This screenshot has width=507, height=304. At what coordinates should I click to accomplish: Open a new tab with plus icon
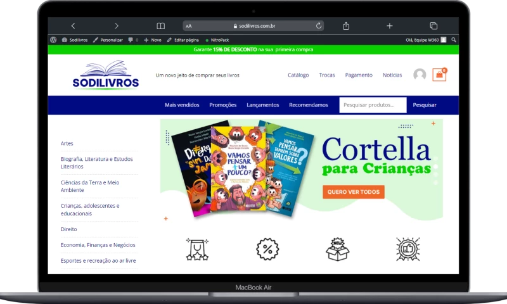(390, 26)
